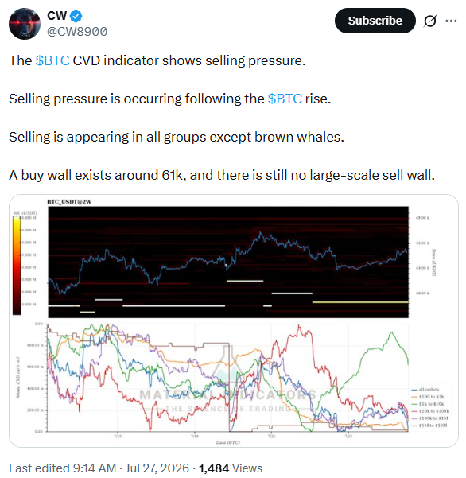Open the first $BTC cashtag link
The height and width of the screenshot is (478, 466).
click(52, 60)
